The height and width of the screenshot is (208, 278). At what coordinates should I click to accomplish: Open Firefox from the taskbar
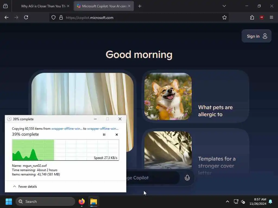81,201
